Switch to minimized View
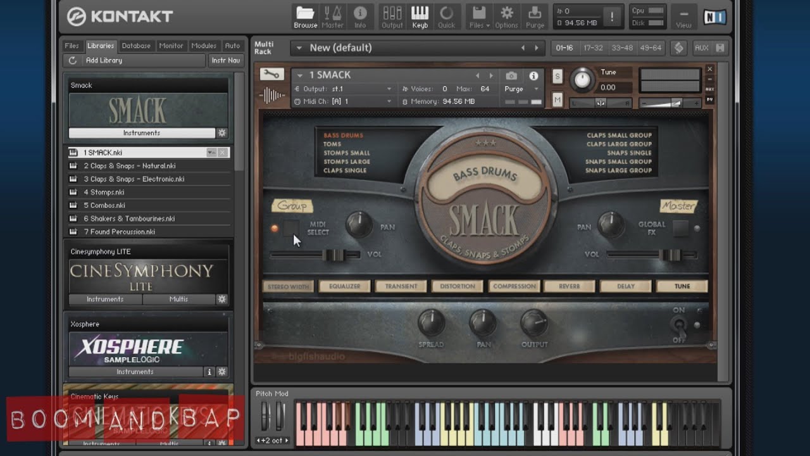Image resolution: width=810 pixels, height=456 pixels. [683, 17]
